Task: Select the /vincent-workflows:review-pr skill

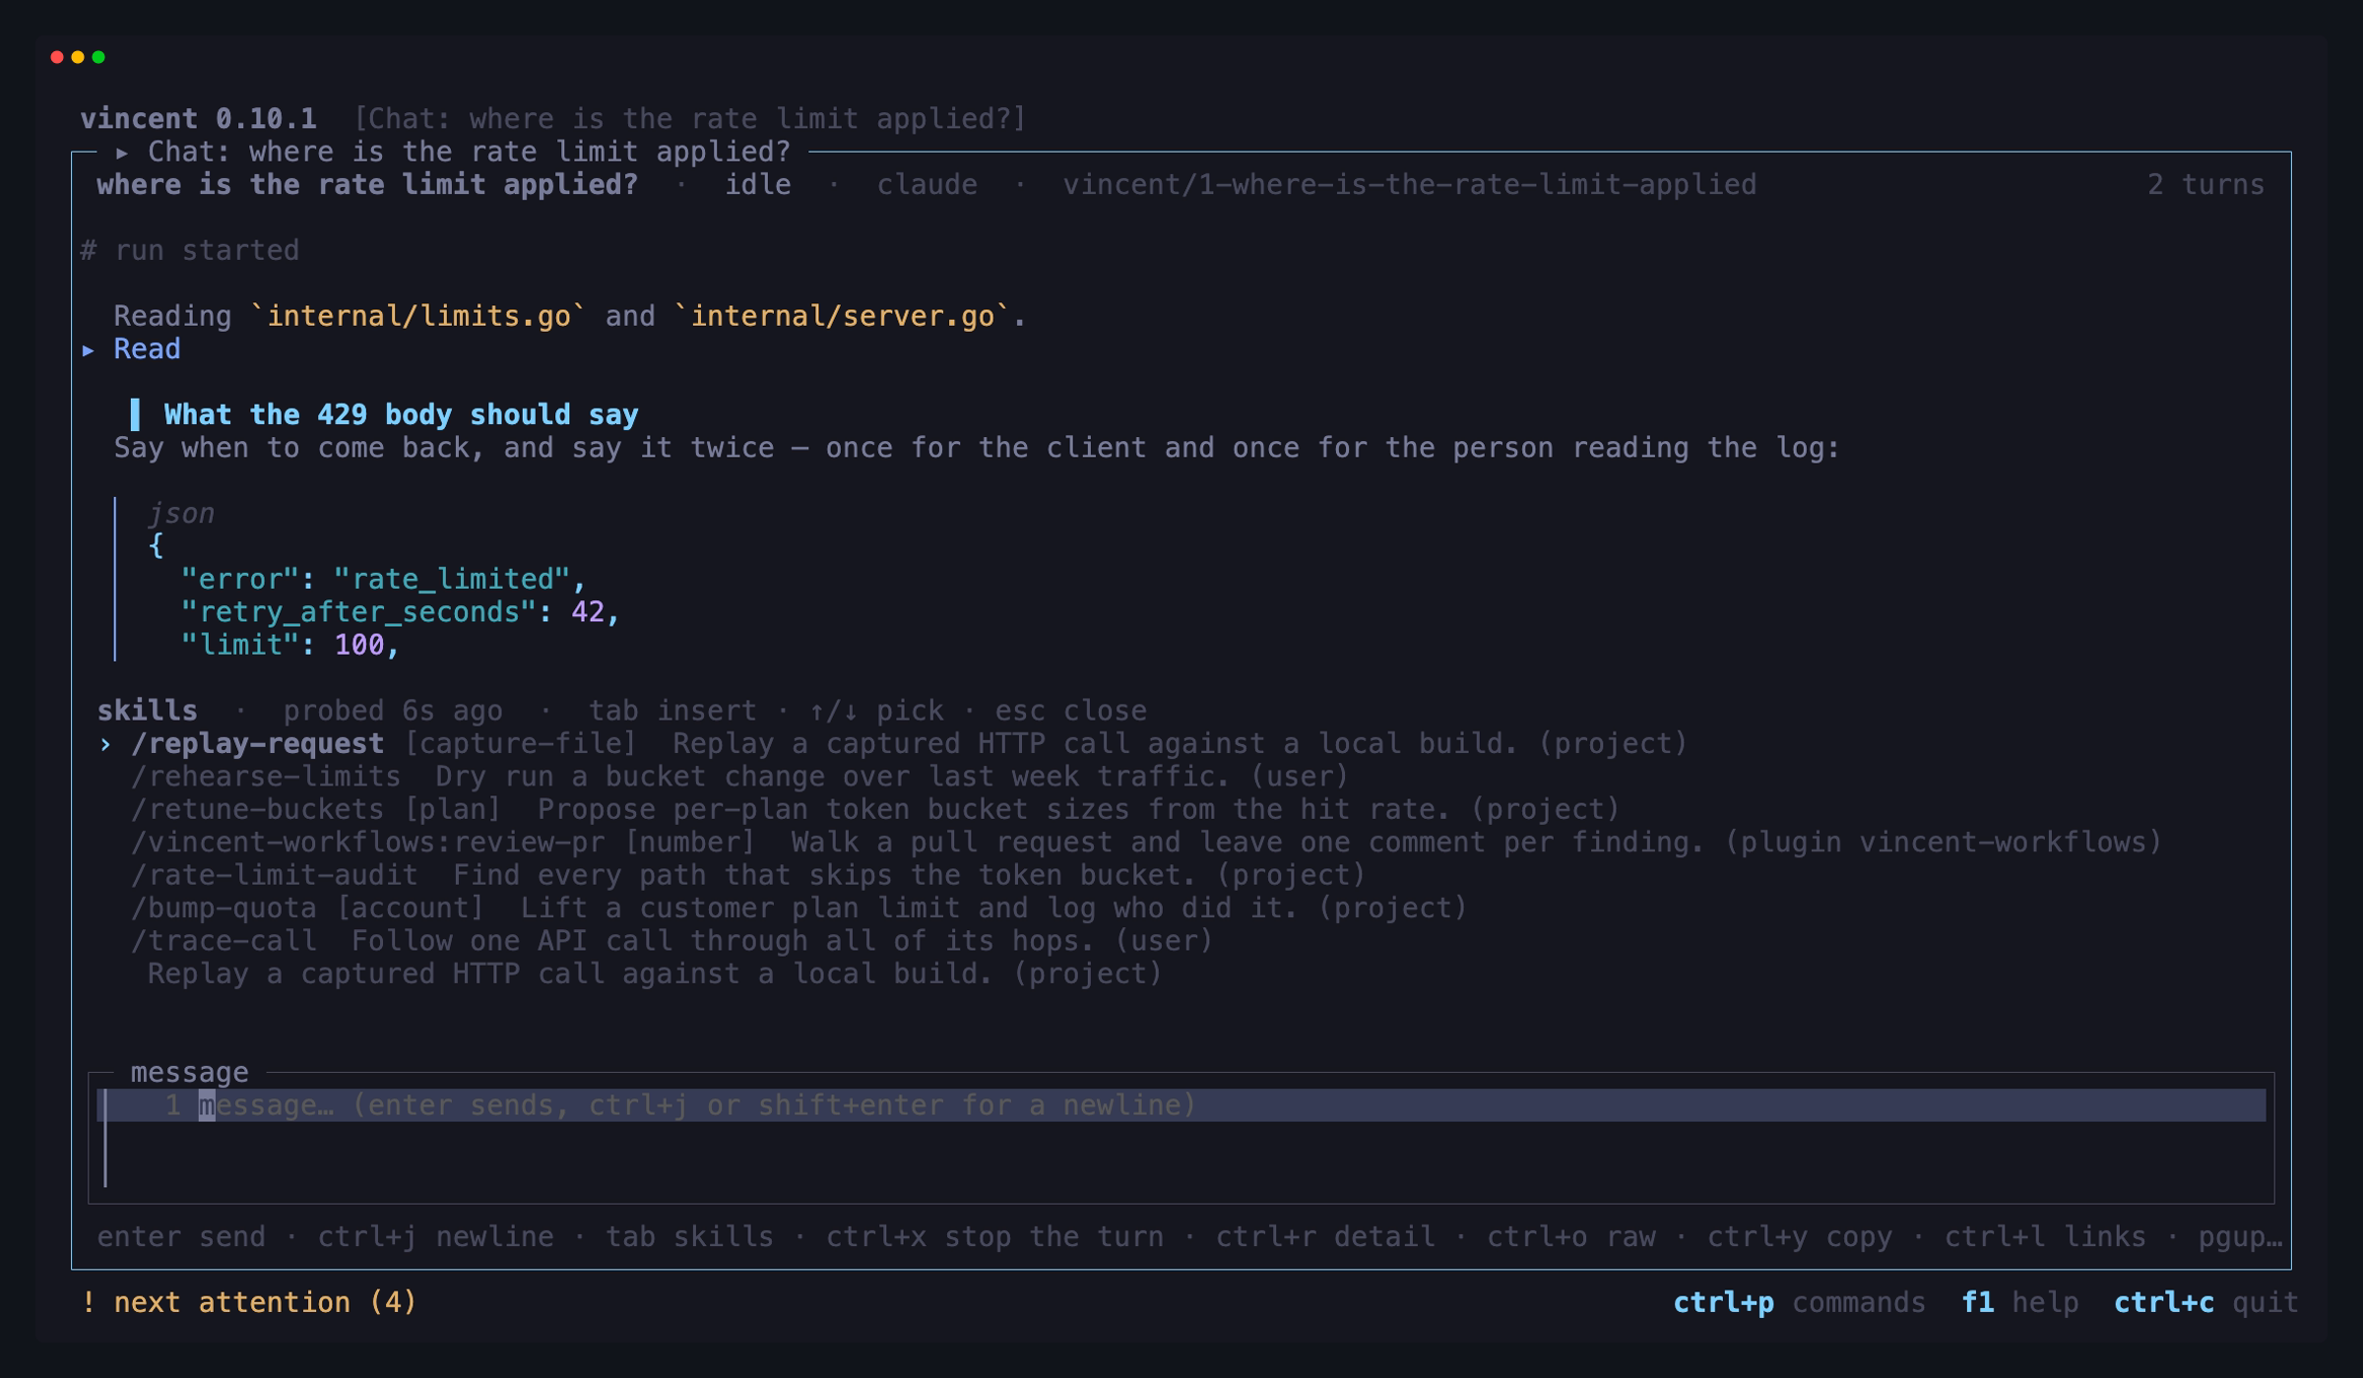Action: pos(1146,843)
